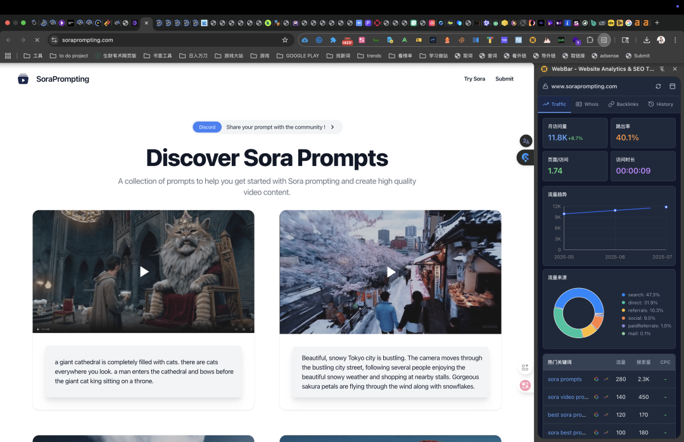Click the monthly visits value 11.8K
Image resolution: width=684 pixels, height=442 pixels.
[x=557, y=137]
